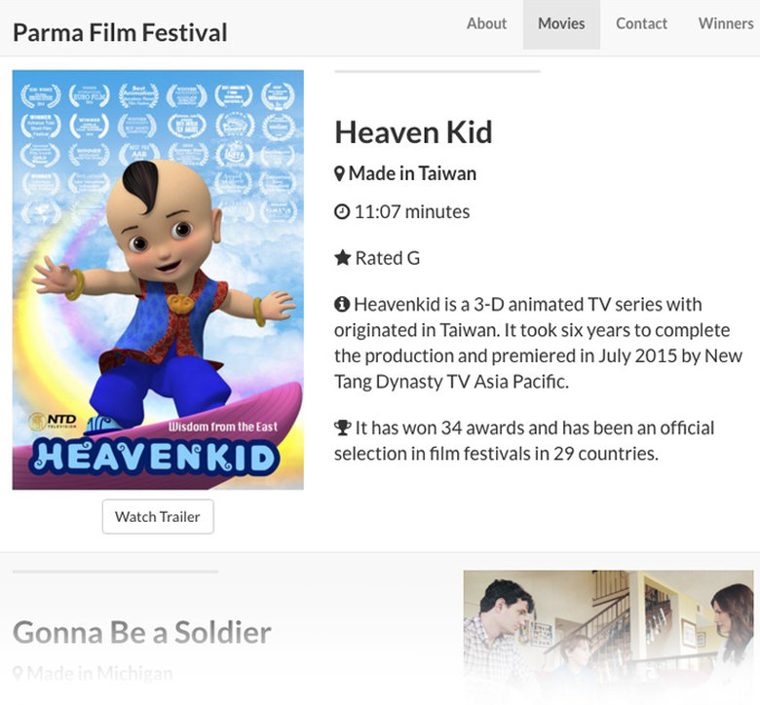Click the clock icon next to 11:07 minutes
This screenshot has width=760, height=705.
coord(342,212)
